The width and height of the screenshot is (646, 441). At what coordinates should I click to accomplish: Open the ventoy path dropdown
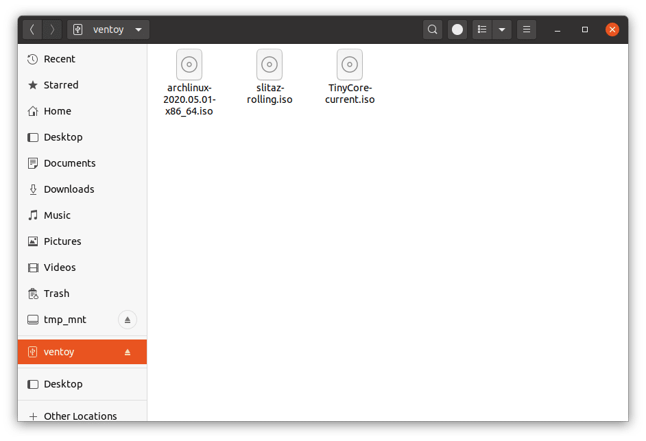tap(138, 29)
